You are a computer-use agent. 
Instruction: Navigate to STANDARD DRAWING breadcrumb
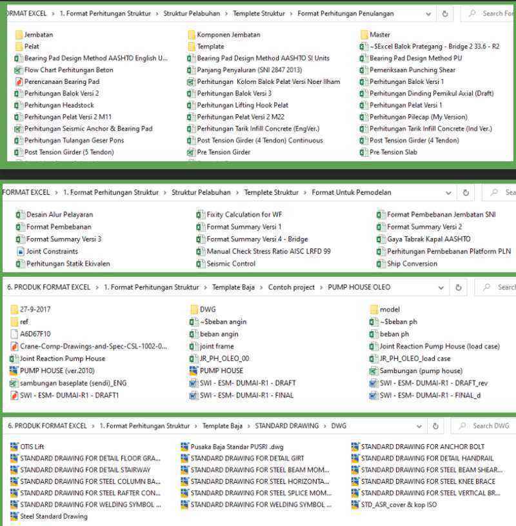(x=286, y=426)
